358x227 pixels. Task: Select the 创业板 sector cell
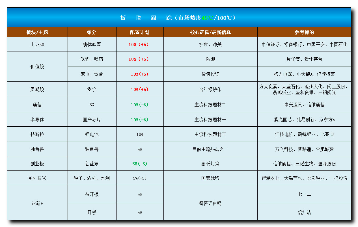pos(37,164)
